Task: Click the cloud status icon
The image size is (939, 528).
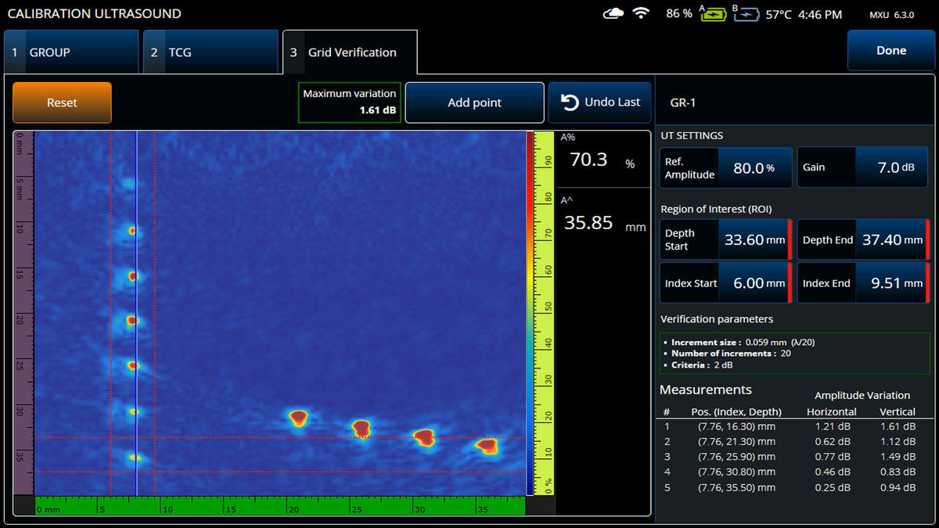Action: pyautogui.click(x=613, y=14)
